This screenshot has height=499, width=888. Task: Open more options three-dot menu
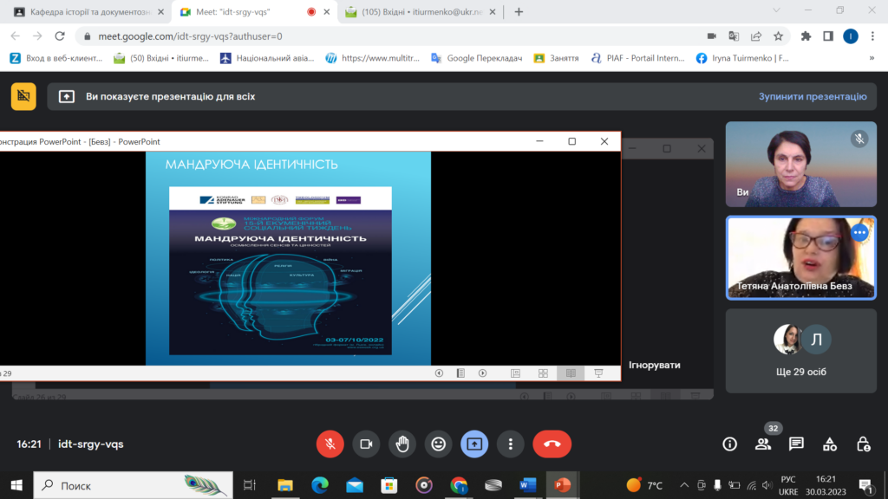(511, 444)
